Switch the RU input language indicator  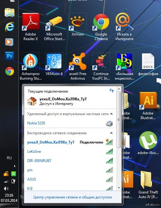[x=9, y=158]
